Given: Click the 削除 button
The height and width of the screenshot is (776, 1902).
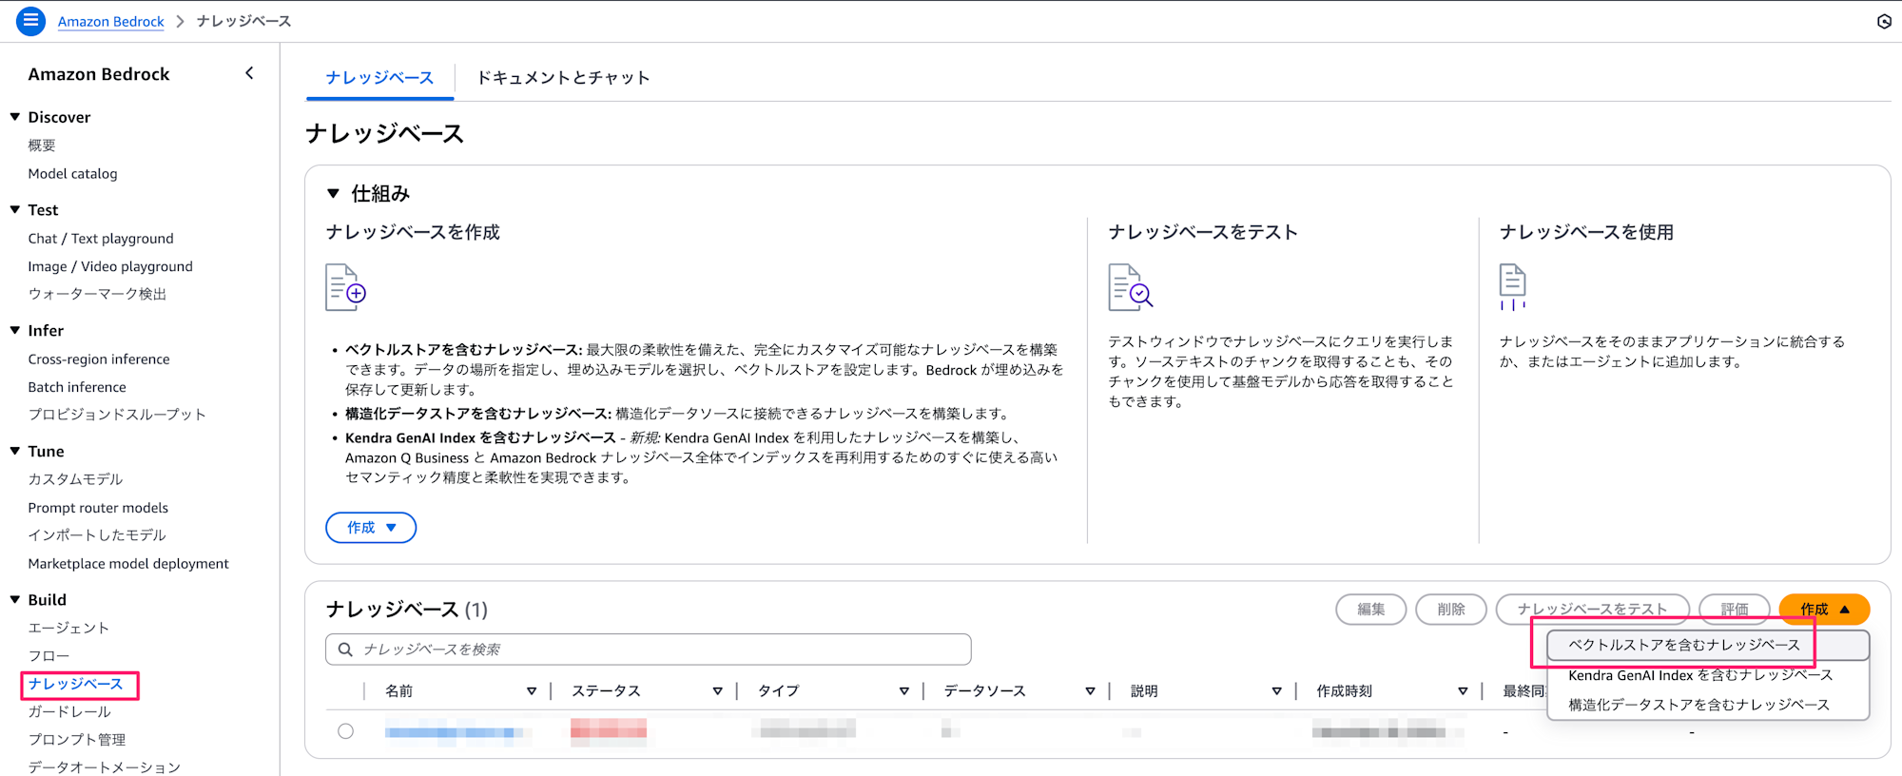Looking at the screenshot, I should (x=1451, y=610).
